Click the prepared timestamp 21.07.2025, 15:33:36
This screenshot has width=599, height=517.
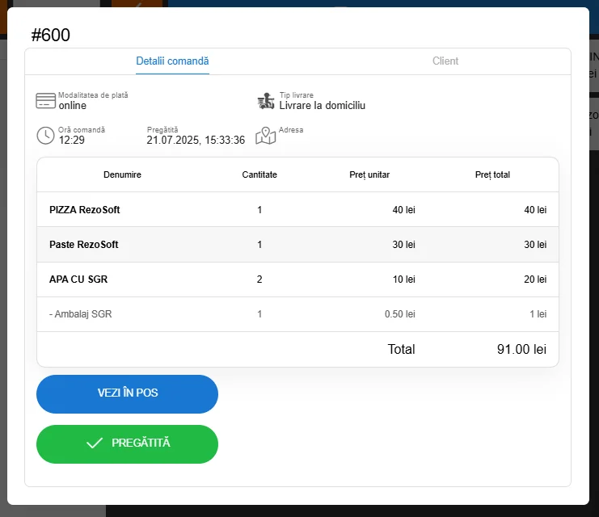pos(196,140)
